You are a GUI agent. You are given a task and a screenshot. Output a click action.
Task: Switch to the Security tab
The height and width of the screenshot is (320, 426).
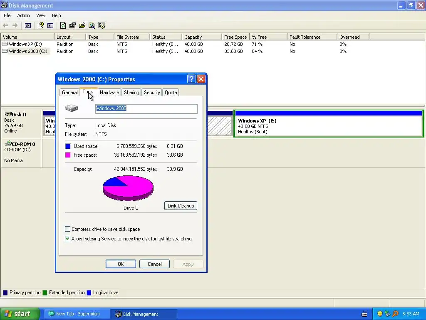coord(152,92)
